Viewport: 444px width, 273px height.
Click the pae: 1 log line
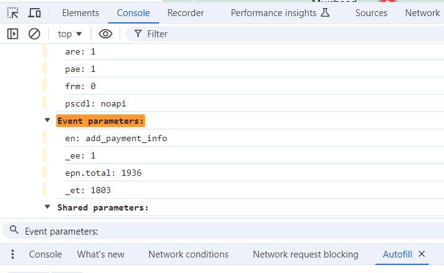(x=80, y=69)
